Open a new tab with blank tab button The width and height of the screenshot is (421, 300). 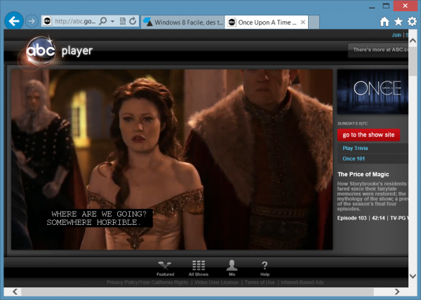(x=314, y=22)
